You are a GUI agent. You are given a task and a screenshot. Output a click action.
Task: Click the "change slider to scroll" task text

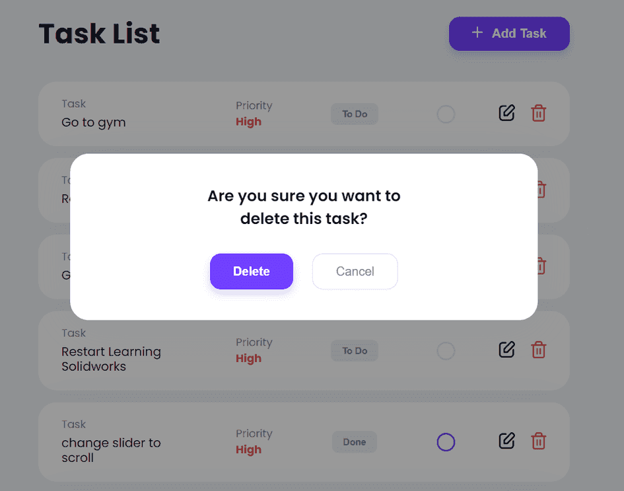pyautogui.click(x=111, y=450)
